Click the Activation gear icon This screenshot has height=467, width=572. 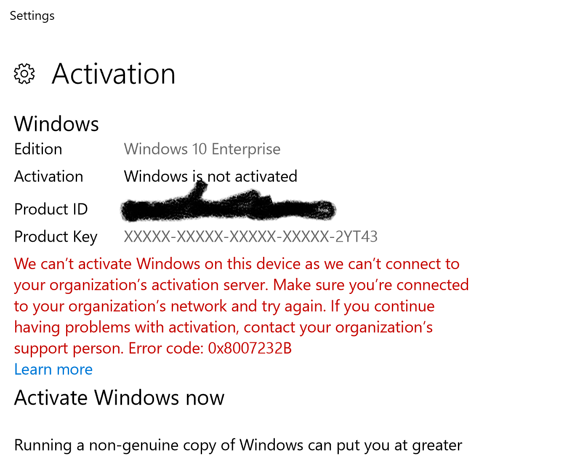[24, 74]
